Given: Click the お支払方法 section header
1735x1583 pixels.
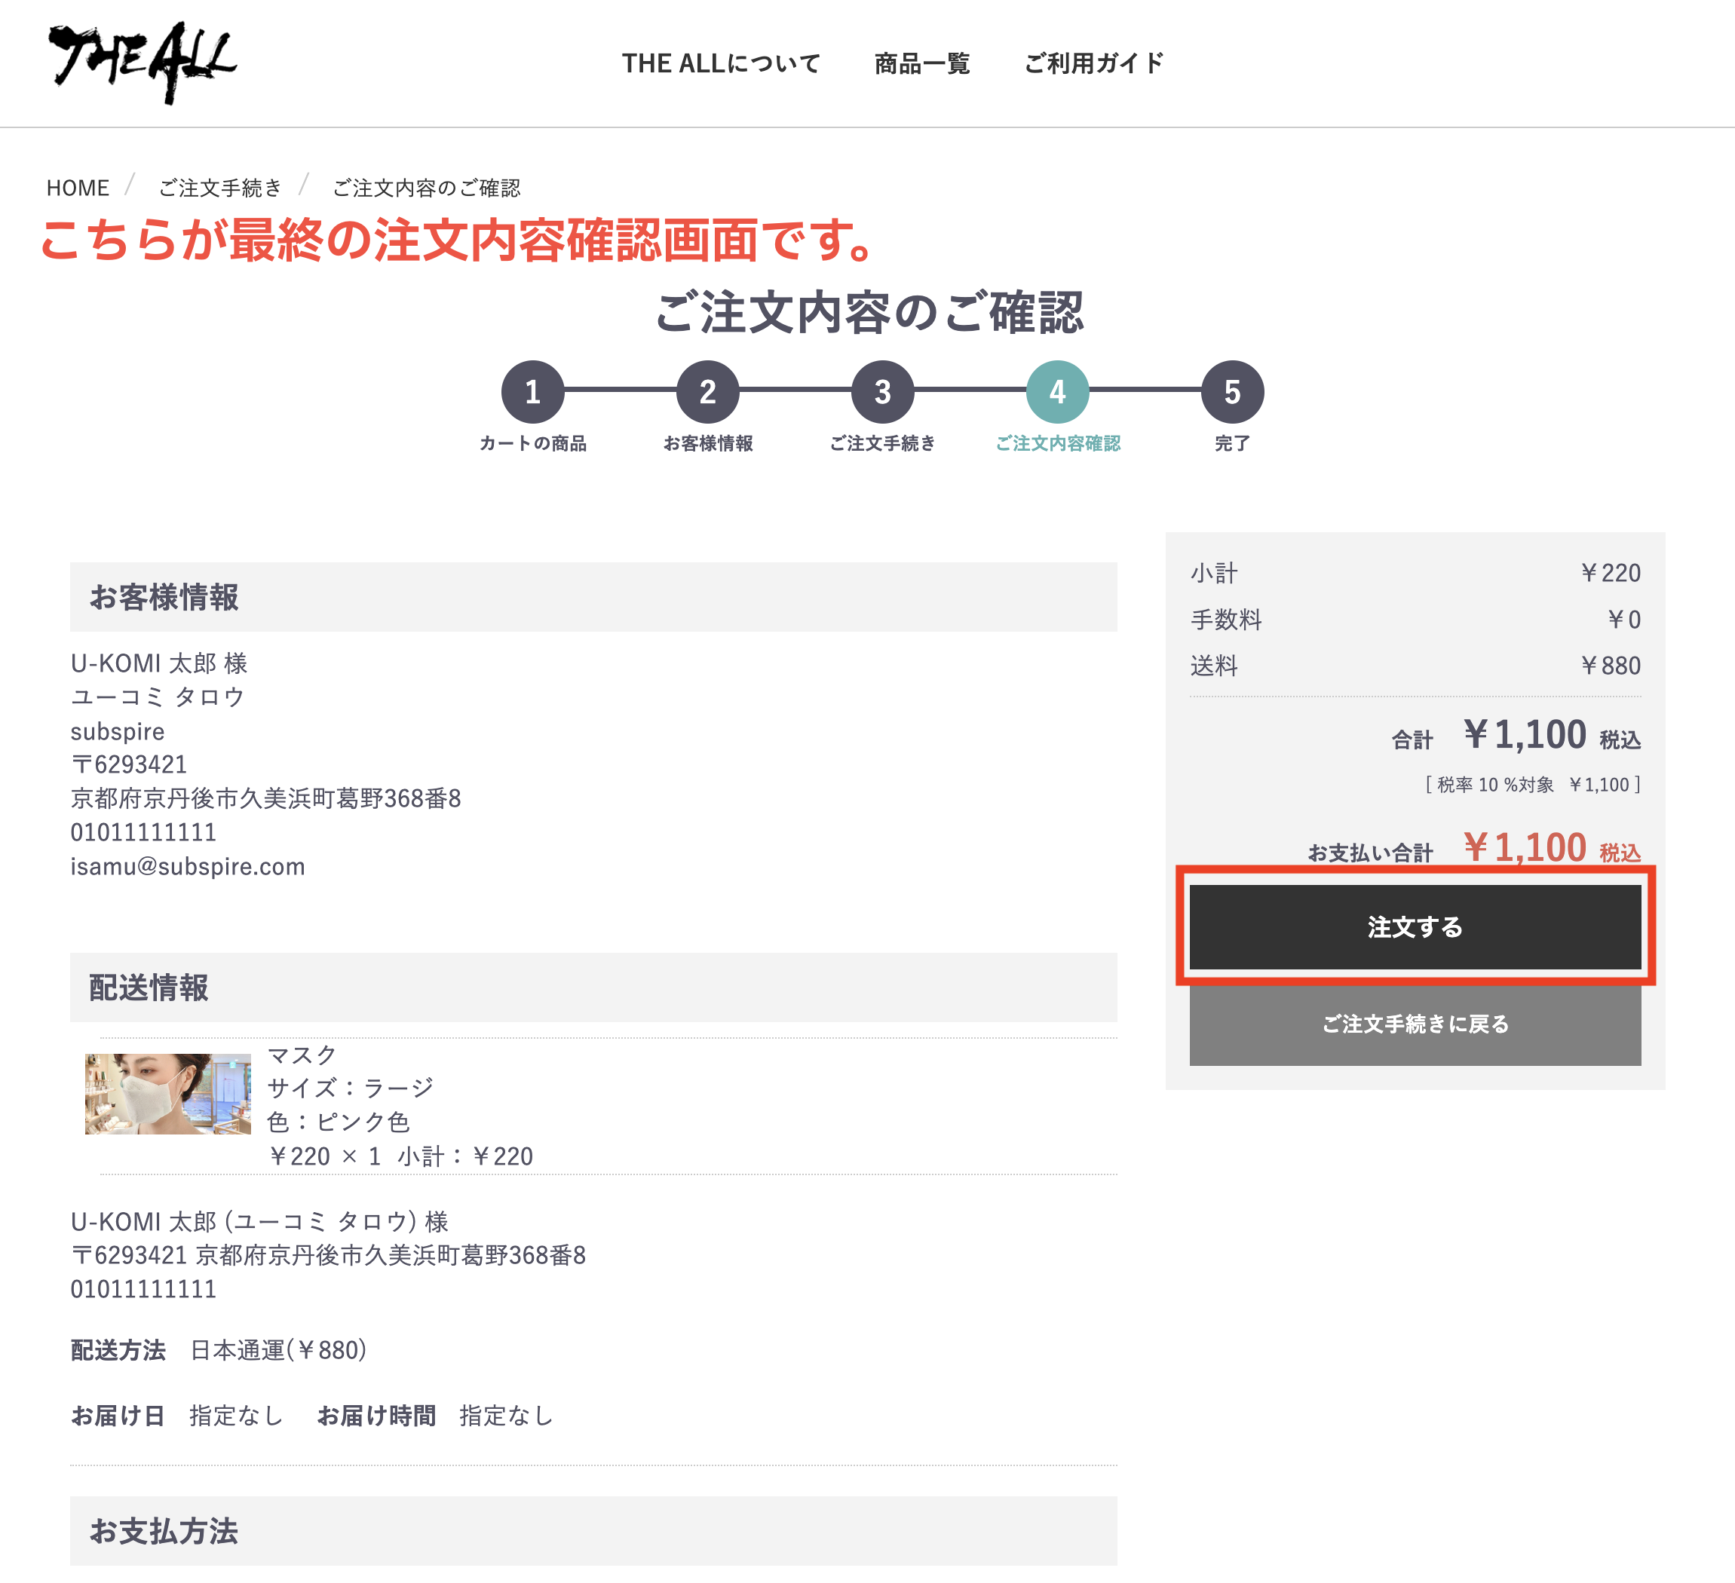Looking at the screenshot, I should [x=164, y=1530].
